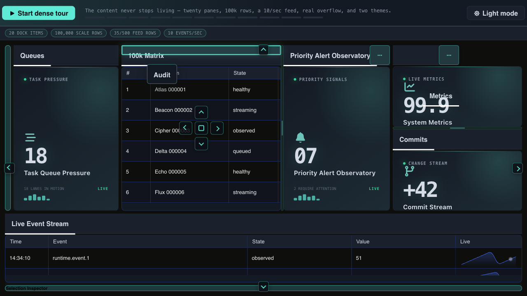
Task: Select the Priority Alert Observatory tab
Action: coord(330,56)
